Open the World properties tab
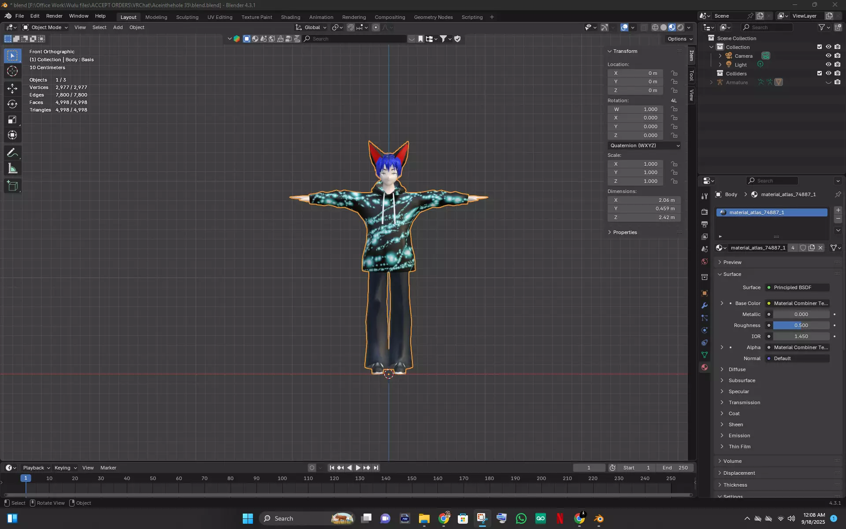 (705, 261)
